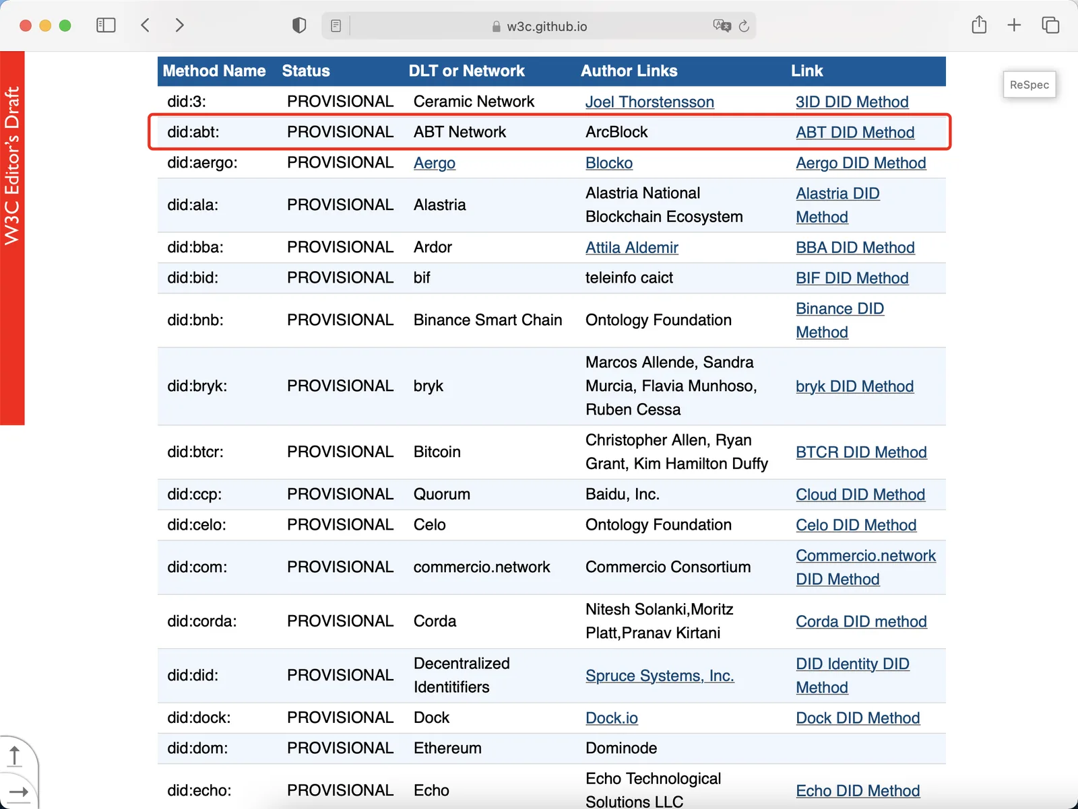Go back with the back arrow
The image size is (1078, 809).
click(x=145, y=26)
